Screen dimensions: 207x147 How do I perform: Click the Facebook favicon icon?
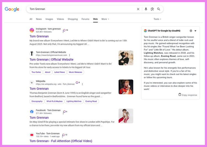click(32, 112)
